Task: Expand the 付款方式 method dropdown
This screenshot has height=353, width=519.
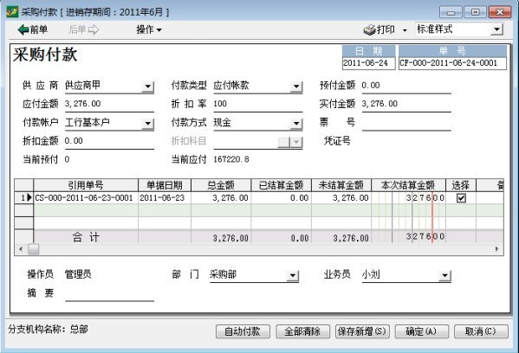Action: (x=296, y=124)
